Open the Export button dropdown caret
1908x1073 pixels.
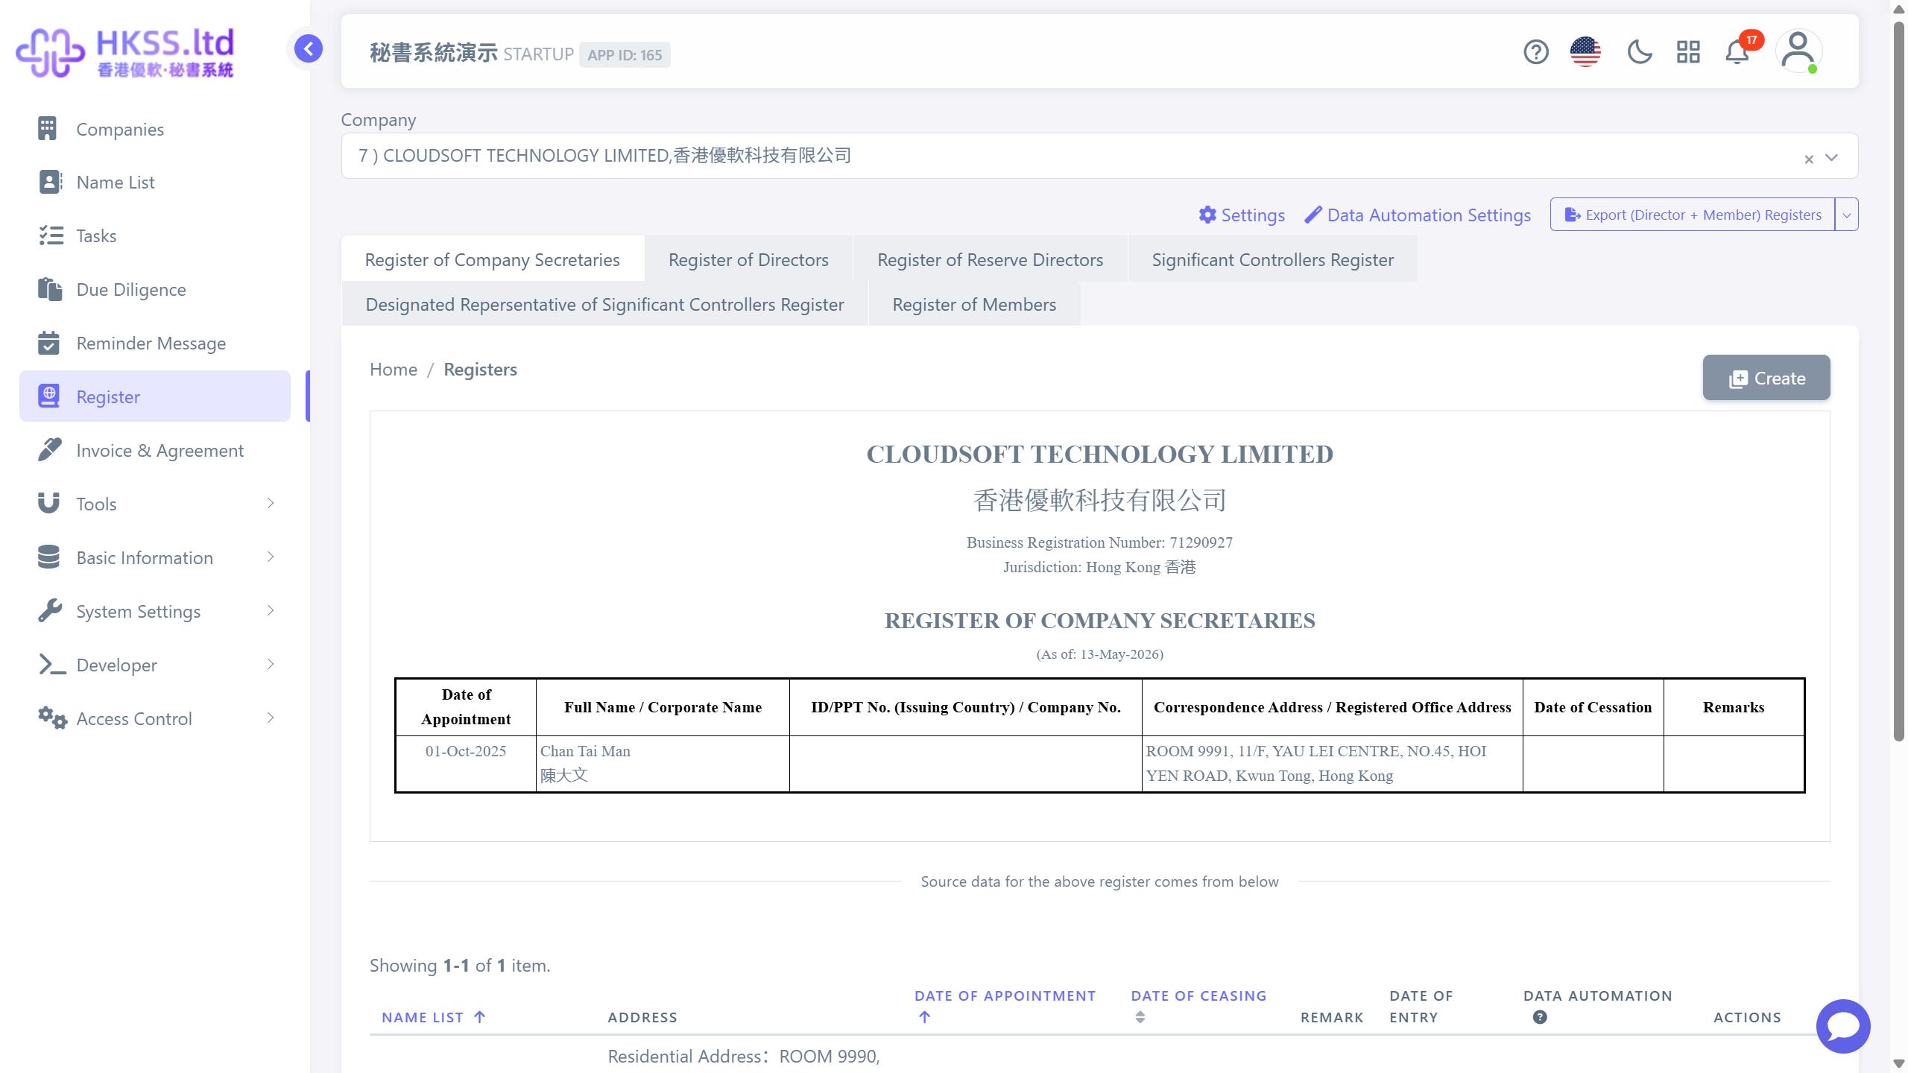1847,215
